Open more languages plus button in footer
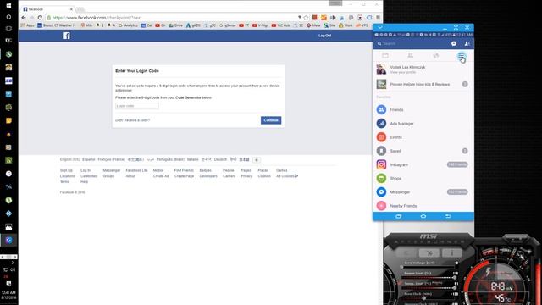 pos(257,160)
